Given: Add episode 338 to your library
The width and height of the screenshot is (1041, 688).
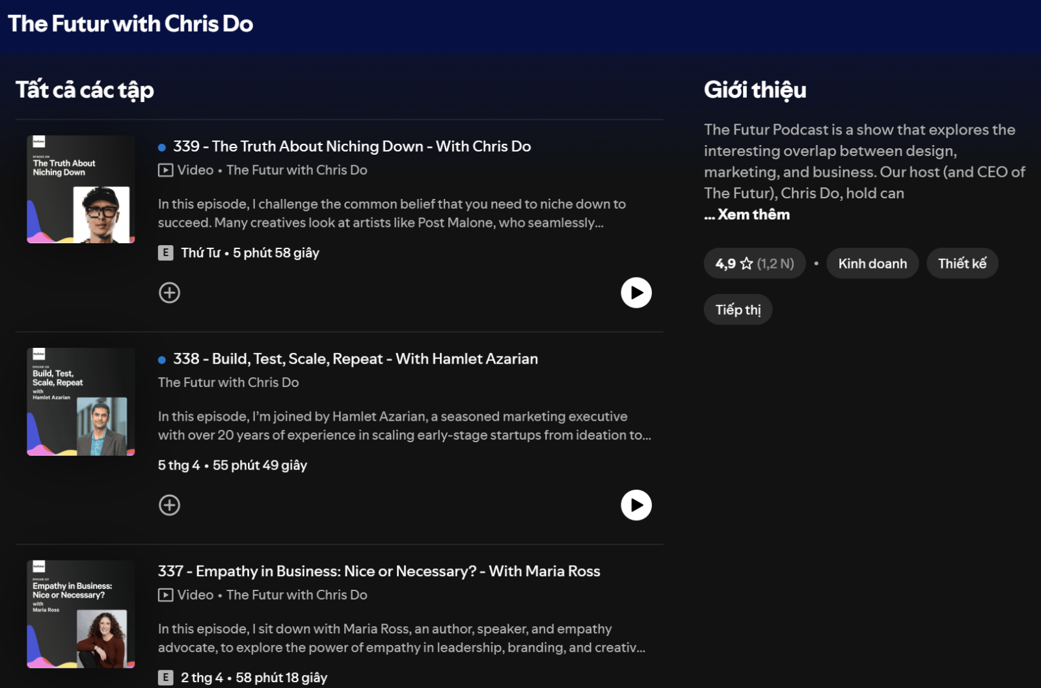Looking at the screenshot, I should (x=169, y=505).
